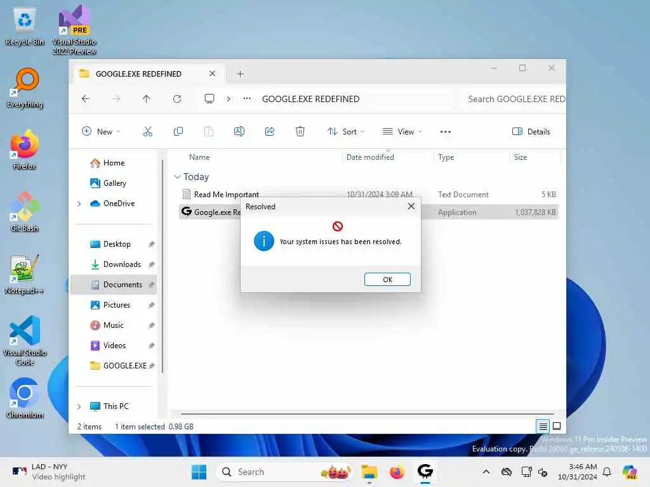Go up one folder level arrow
Image resolution: width=650 pixels, height=487 pixels.
point(147,99)
